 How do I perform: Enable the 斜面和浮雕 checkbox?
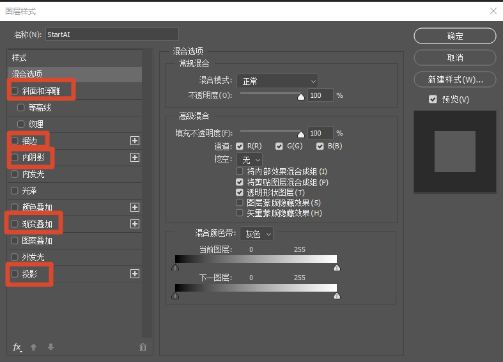point(15,91)
